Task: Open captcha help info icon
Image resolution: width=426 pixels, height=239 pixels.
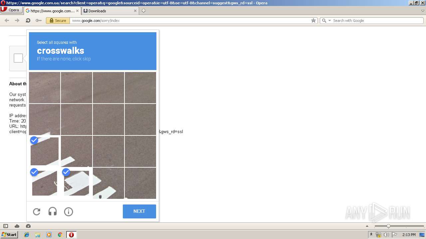Action: [x=69, y=212]
